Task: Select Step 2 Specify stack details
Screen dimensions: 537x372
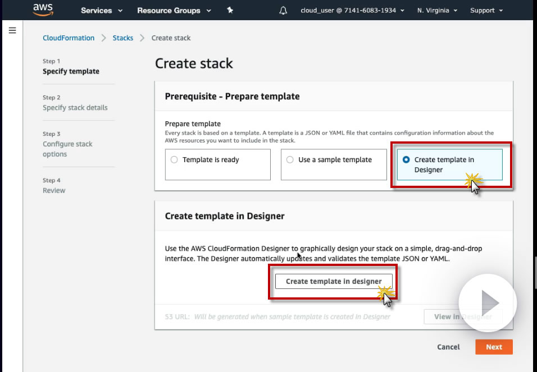Action: click(75, 108)
